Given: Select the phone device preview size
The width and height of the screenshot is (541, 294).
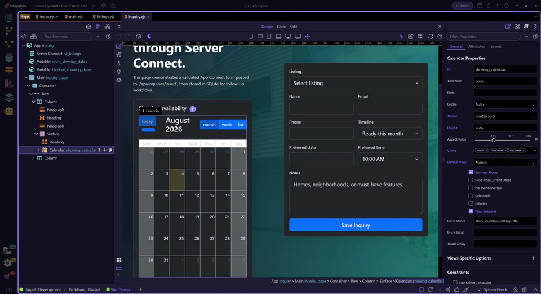Looking at the screenshot, I should click(251, 36).
